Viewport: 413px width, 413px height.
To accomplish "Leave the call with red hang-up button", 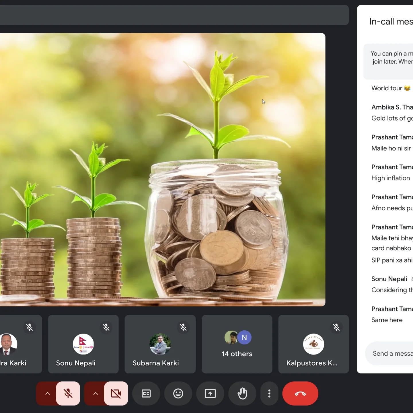I will click(x=300, y=393).
